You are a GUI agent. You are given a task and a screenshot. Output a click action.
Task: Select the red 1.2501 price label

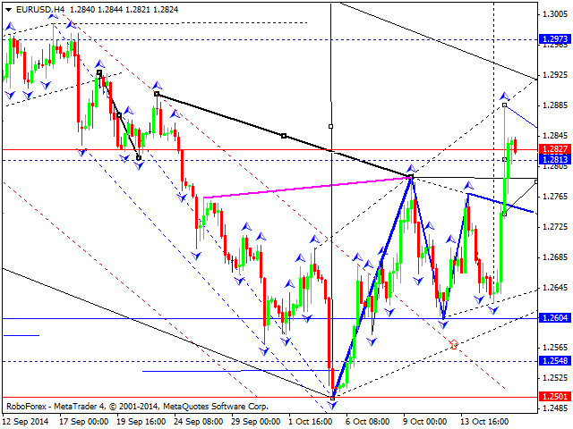click(x=554, y=397)
